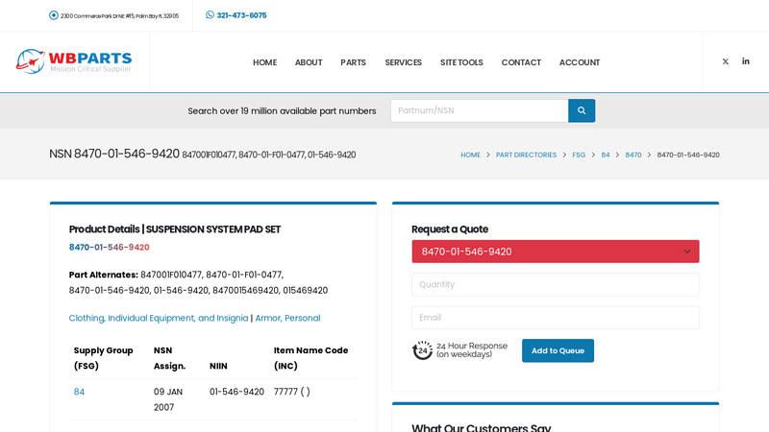Open the SITE TOOLS menu
Image resolution: width=769 pixels, height=432 pixels.
point(461,62)
